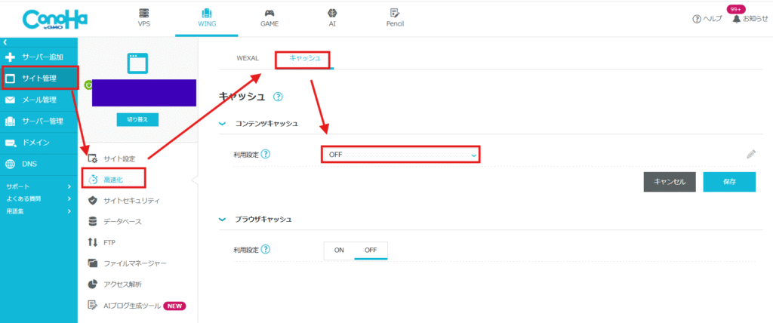Open メール管理 in sidebar
The height and width of the screenshot is (323, 773).
(x=39, y=100)
